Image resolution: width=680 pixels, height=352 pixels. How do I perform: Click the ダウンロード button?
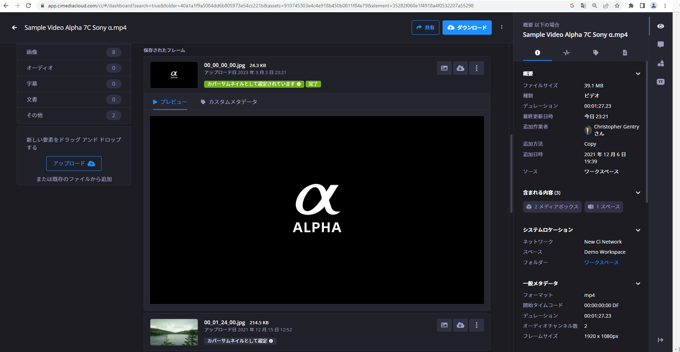coord(467,27)
